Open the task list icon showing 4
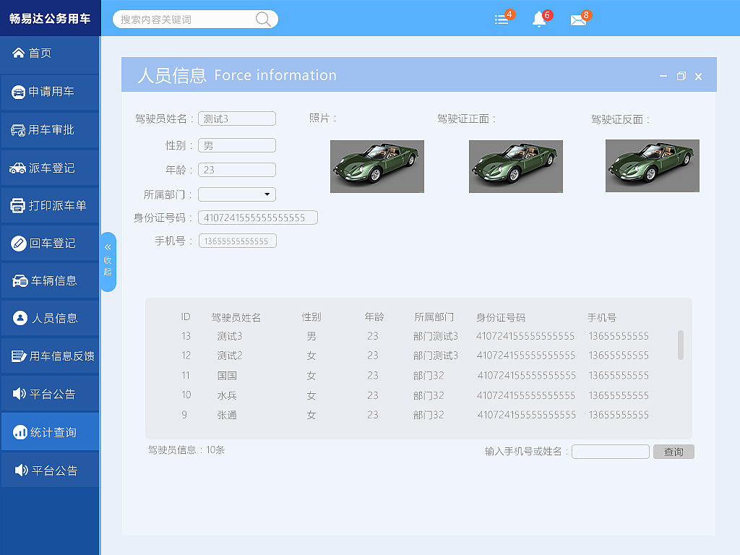Image resolution: width=740 pixels, height=555 pixels. pyautogui.click(x=501, y=20)
